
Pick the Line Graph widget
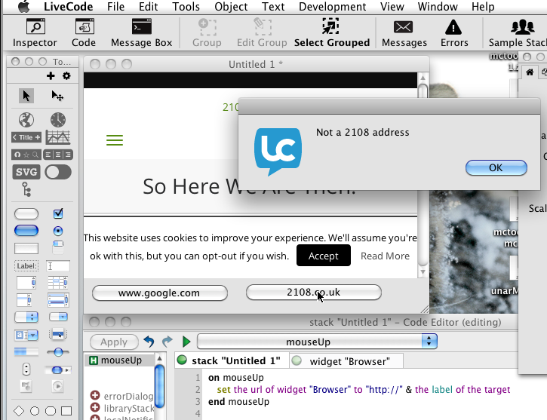point(58,137)
